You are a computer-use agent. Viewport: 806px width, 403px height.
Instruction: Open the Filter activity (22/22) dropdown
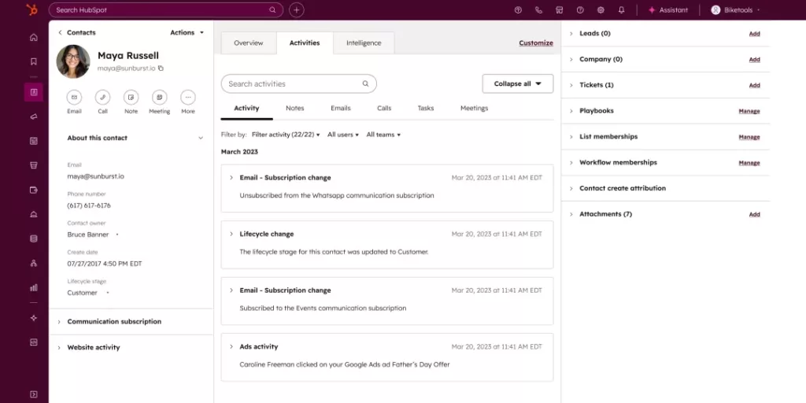[286, 135]
